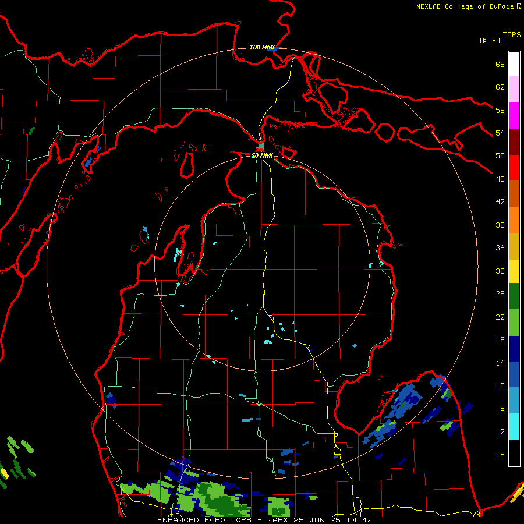This screenshot has width=524, height=524.
Task: Click the legend value 10
Action: click(x=500, y=386)
